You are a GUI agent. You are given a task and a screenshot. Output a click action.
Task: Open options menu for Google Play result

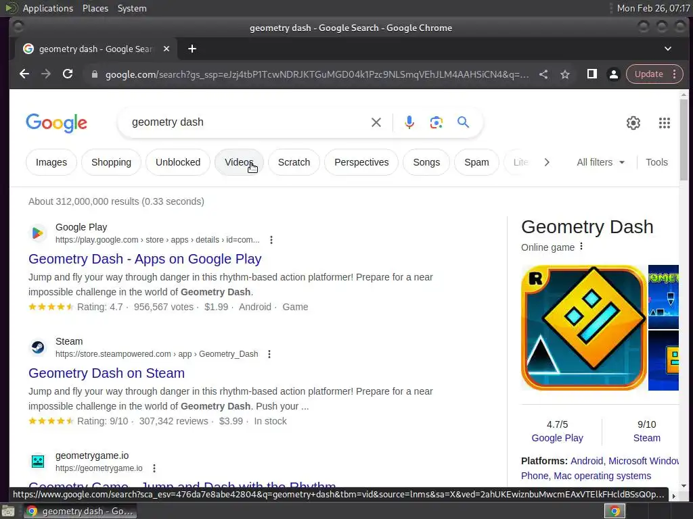[x=271, y=240]
